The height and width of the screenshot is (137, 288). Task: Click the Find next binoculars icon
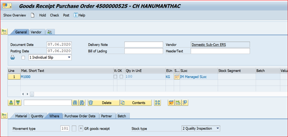pos(82,103)
